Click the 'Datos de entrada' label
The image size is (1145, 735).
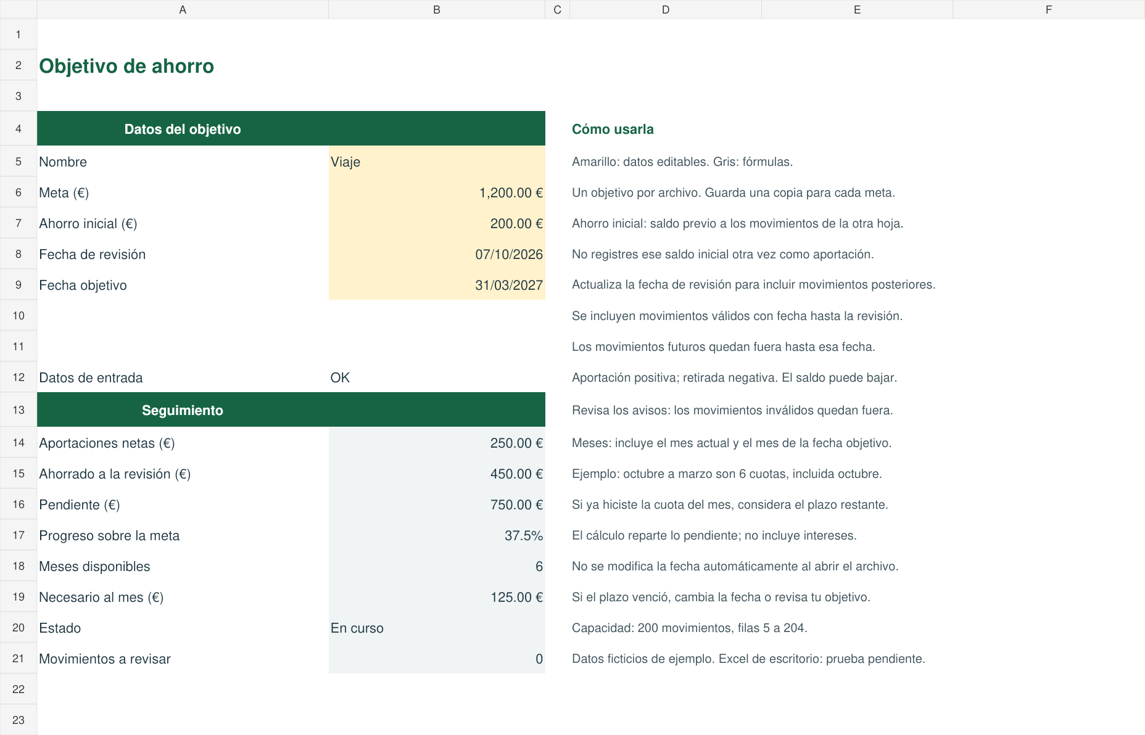91,377
